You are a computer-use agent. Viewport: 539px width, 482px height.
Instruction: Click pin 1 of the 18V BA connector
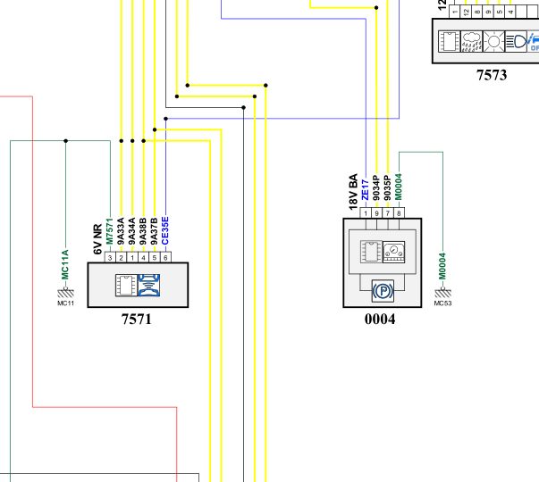click(366, 213)
